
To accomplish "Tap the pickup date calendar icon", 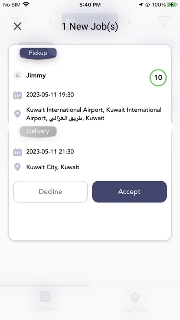I will pyautogui.click(x=17, y=95).
